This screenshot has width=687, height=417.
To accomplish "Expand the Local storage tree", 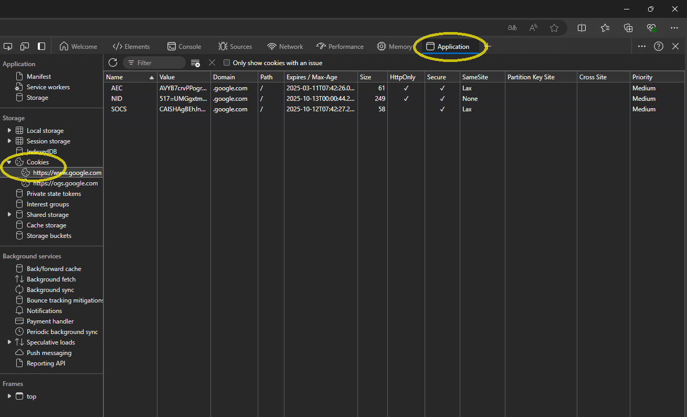I will point(9,130).
